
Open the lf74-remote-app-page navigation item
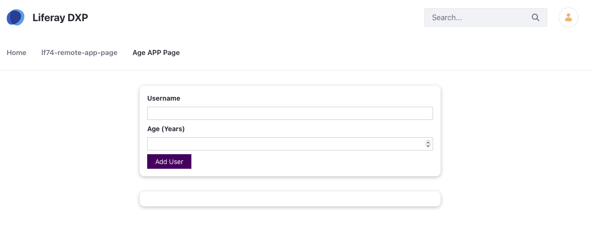click(x=79, y=53)
